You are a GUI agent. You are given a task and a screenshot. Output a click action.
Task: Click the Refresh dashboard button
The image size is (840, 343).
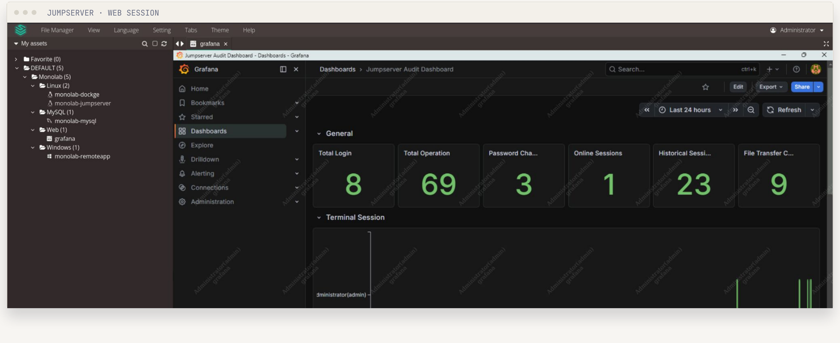784,110
